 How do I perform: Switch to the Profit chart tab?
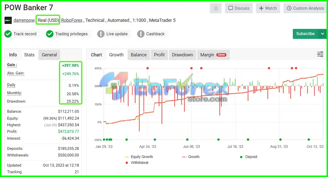(x=160, y=55)
